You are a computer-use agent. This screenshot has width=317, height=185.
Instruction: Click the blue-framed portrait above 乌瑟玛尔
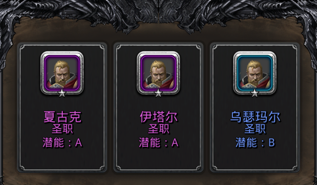point(255,73)
